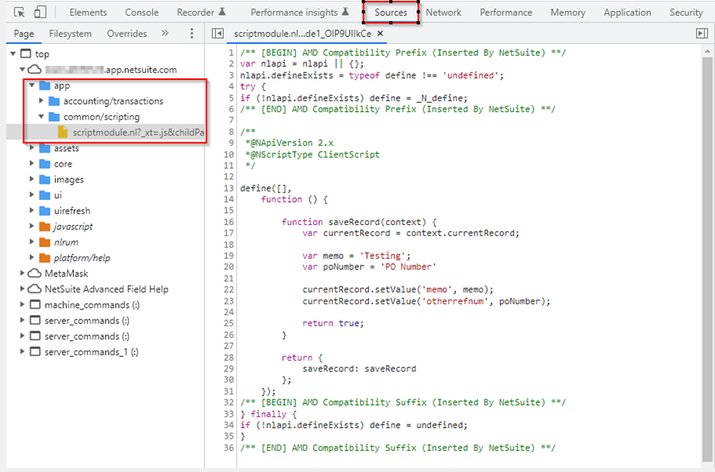Set breakpoint on line 22 number

pos(229,290)
